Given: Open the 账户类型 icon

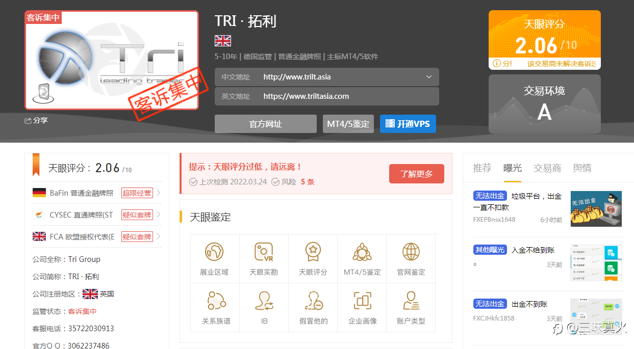Looking at the screenshot, I should [411, 301].
